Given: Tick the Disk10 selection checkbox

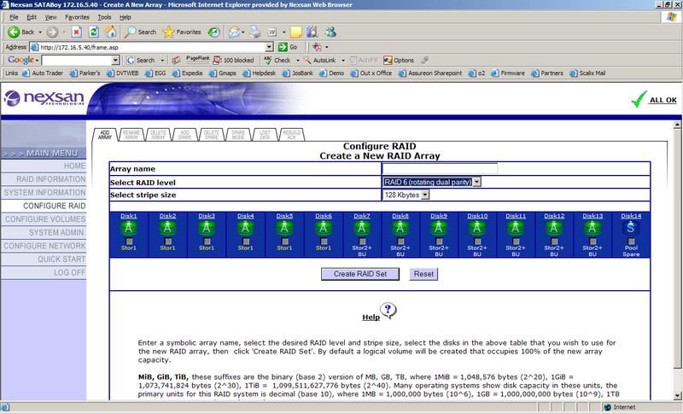Looking at the screenshot, I should click(x=477, y=242).
